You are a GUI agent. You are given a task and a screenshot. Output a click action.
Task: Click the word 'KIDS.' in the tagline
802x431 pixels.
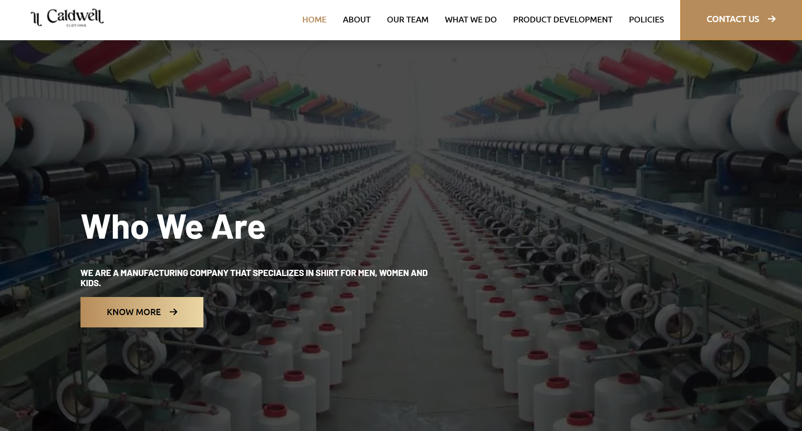point(91,283)
